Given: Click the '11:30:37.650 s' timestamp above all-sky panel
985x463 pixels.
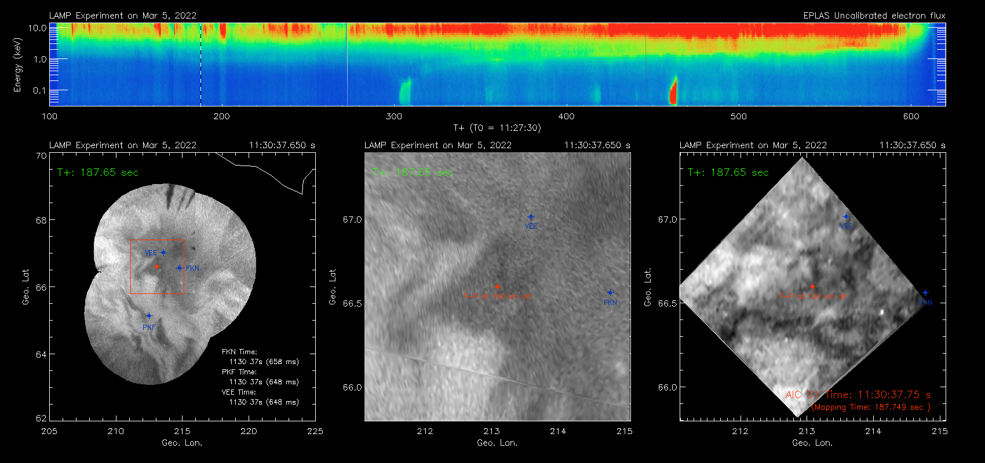Looking at the screenshot, I should coord(282,145).
